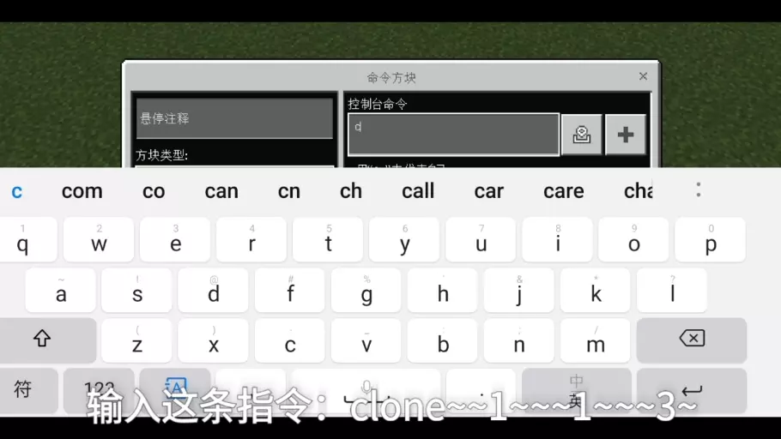
Task: Switch to 123 numeric keyboard
Action: [99, 391]
